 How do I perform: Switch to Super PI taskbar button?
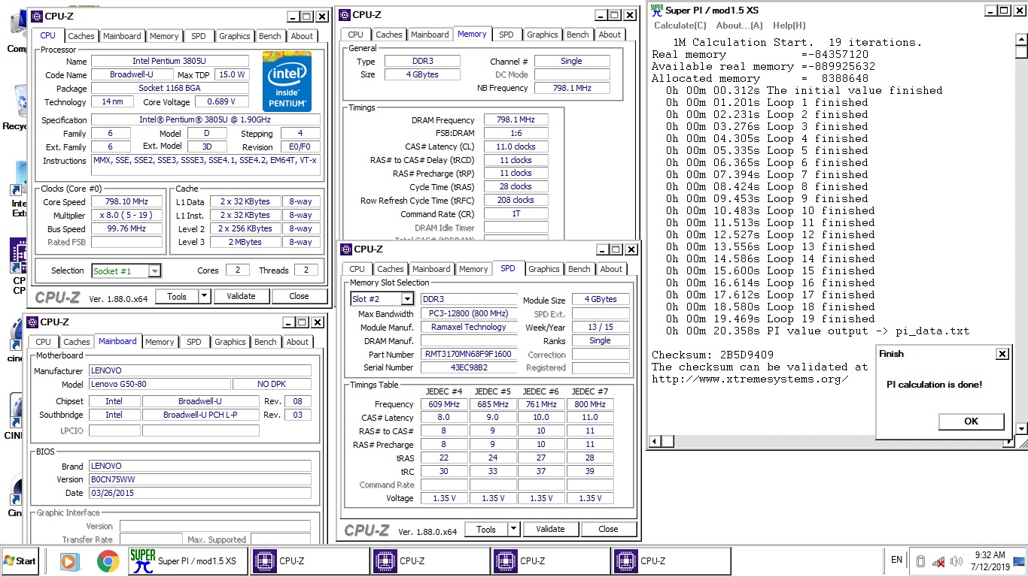(189, 560)
